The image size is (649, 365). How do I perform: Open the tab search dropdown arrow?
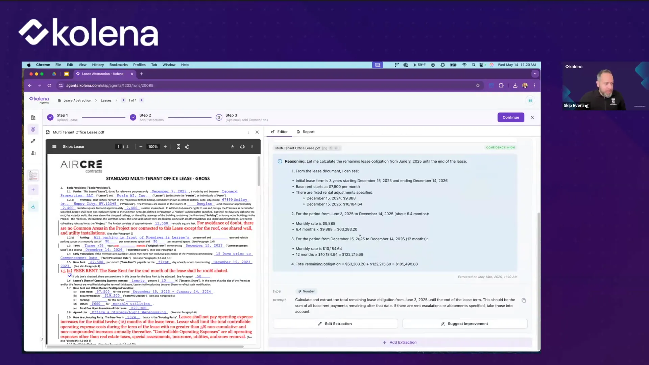(x=535, y=74)
